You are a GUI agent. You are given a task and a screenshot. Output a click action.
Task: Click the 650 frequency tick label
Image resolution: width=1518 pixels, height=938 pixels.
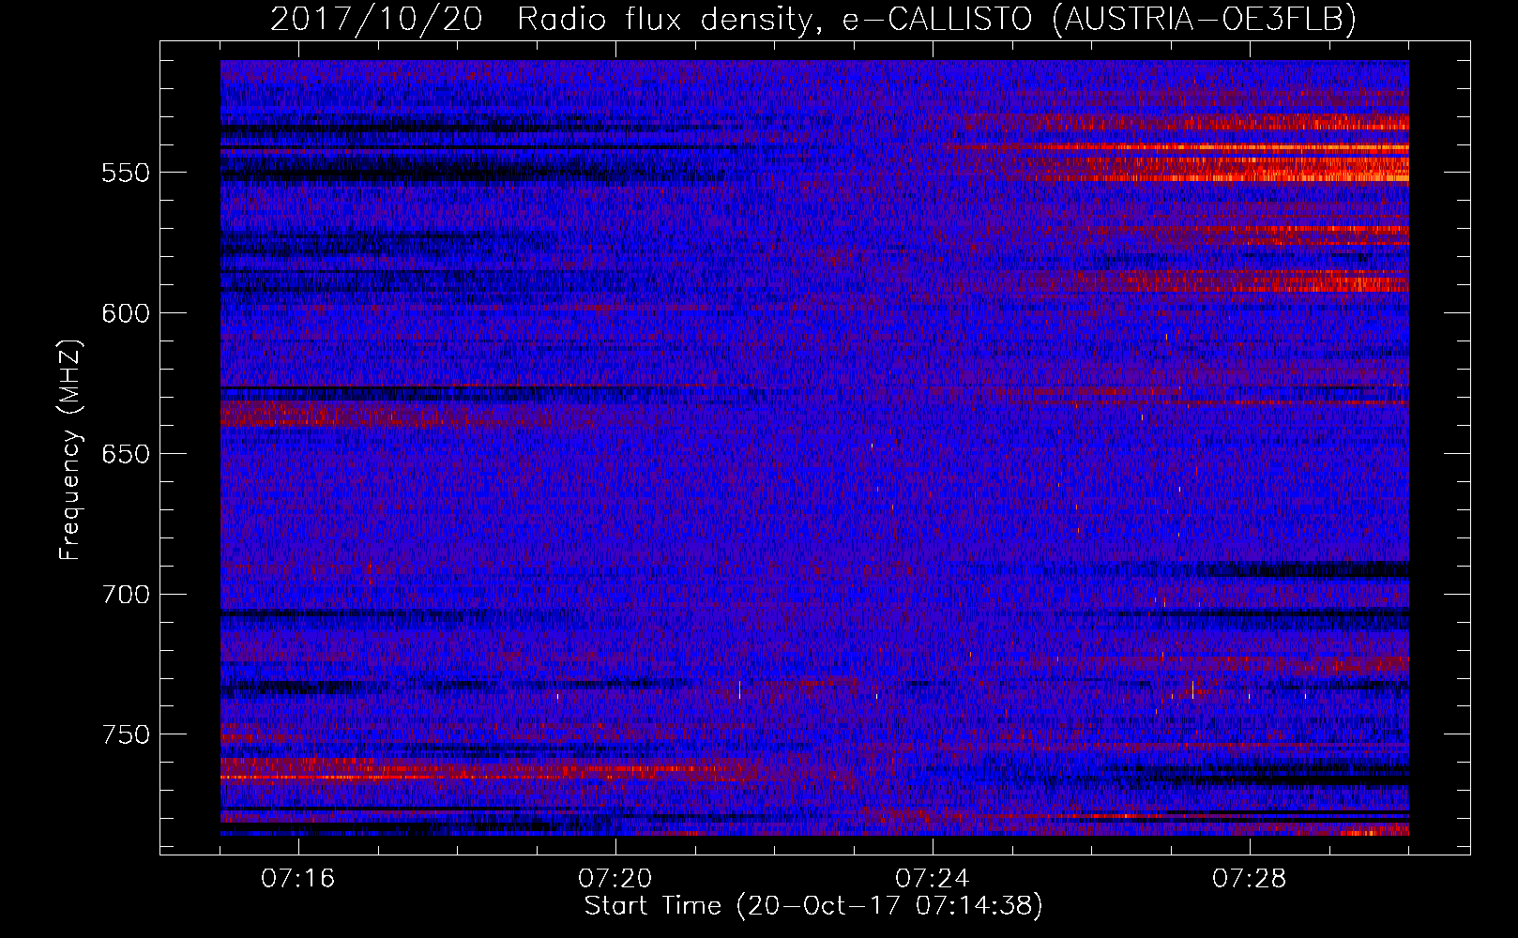click(126, 454)
